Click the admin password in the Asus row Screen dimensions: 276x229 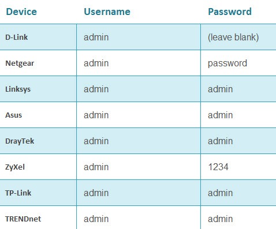220,115
